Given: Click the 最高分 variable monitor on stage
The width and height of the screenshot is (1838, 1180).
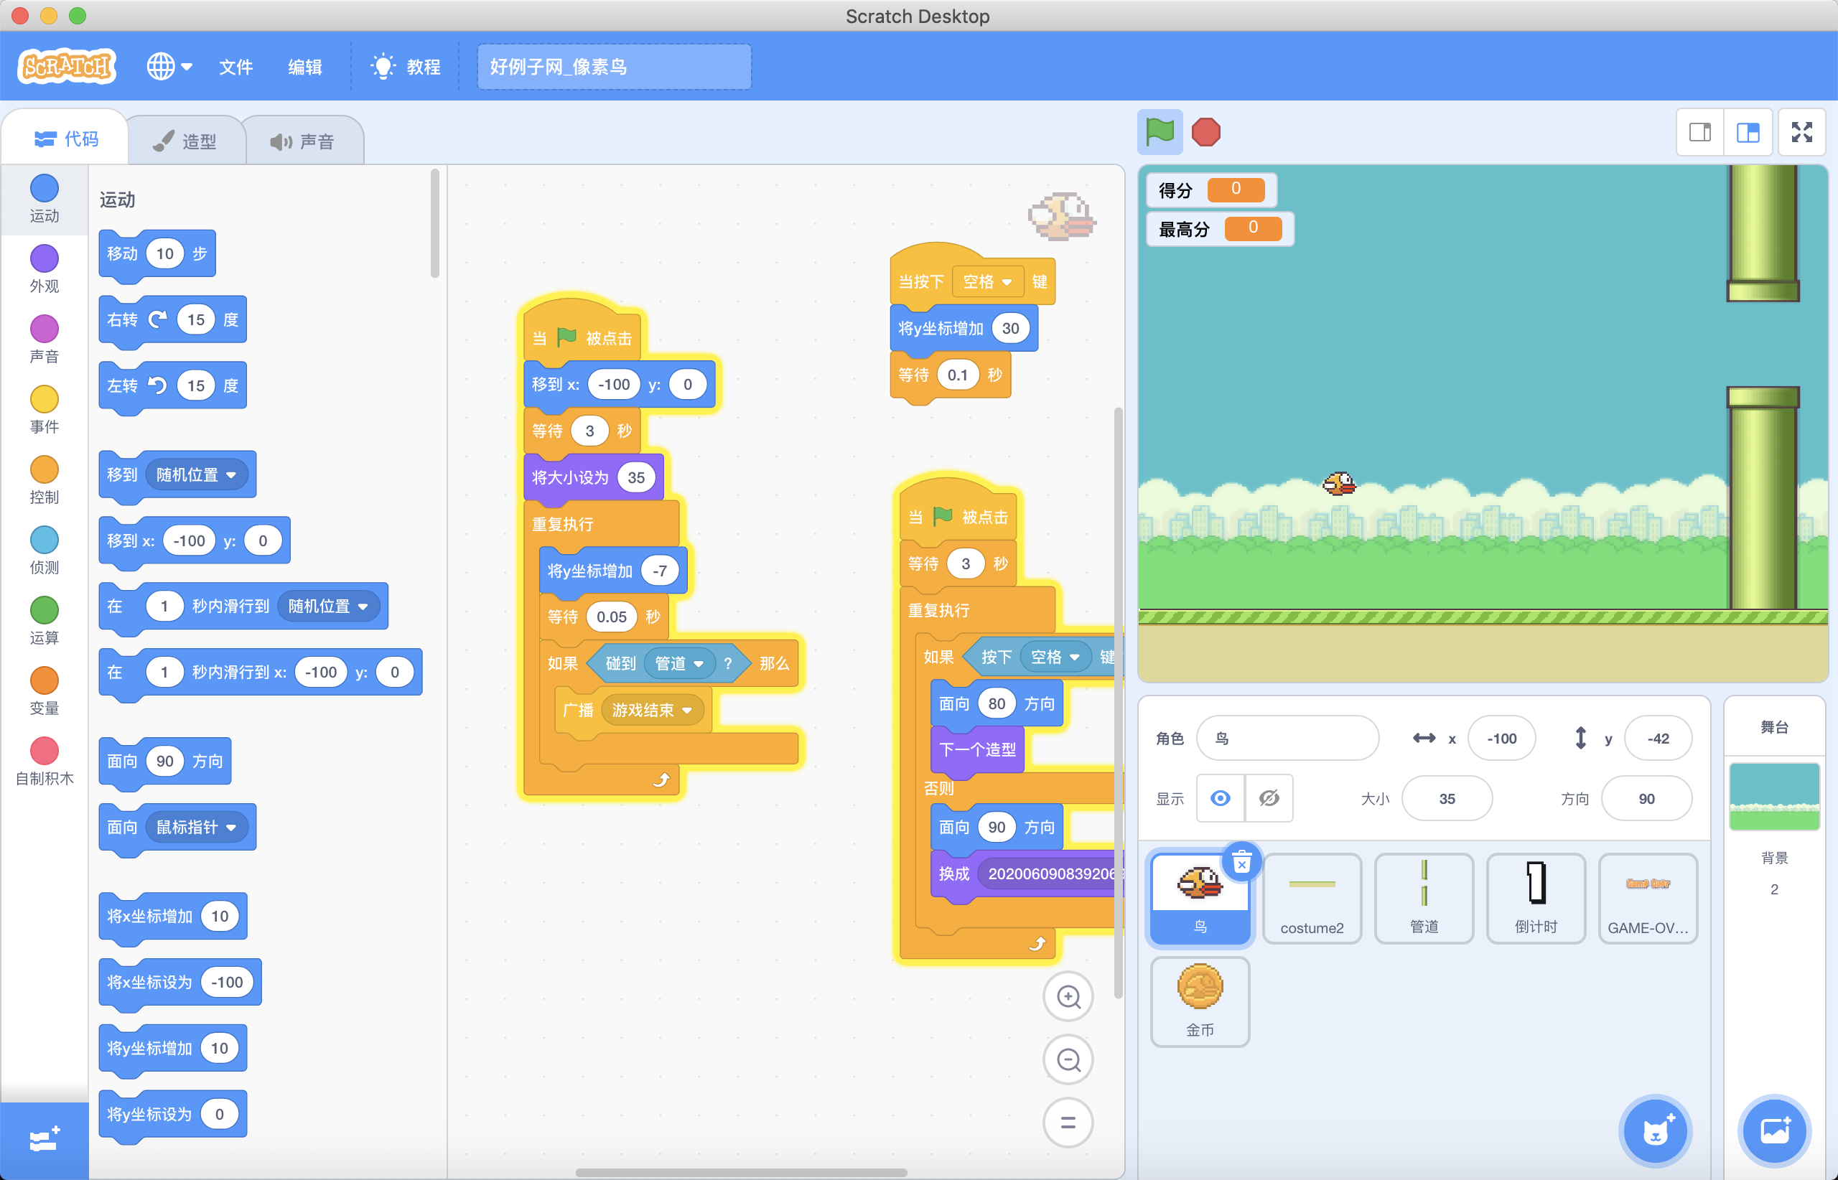Looking at the screenshot, I should pyautogui.click(x=1219, y=228).
